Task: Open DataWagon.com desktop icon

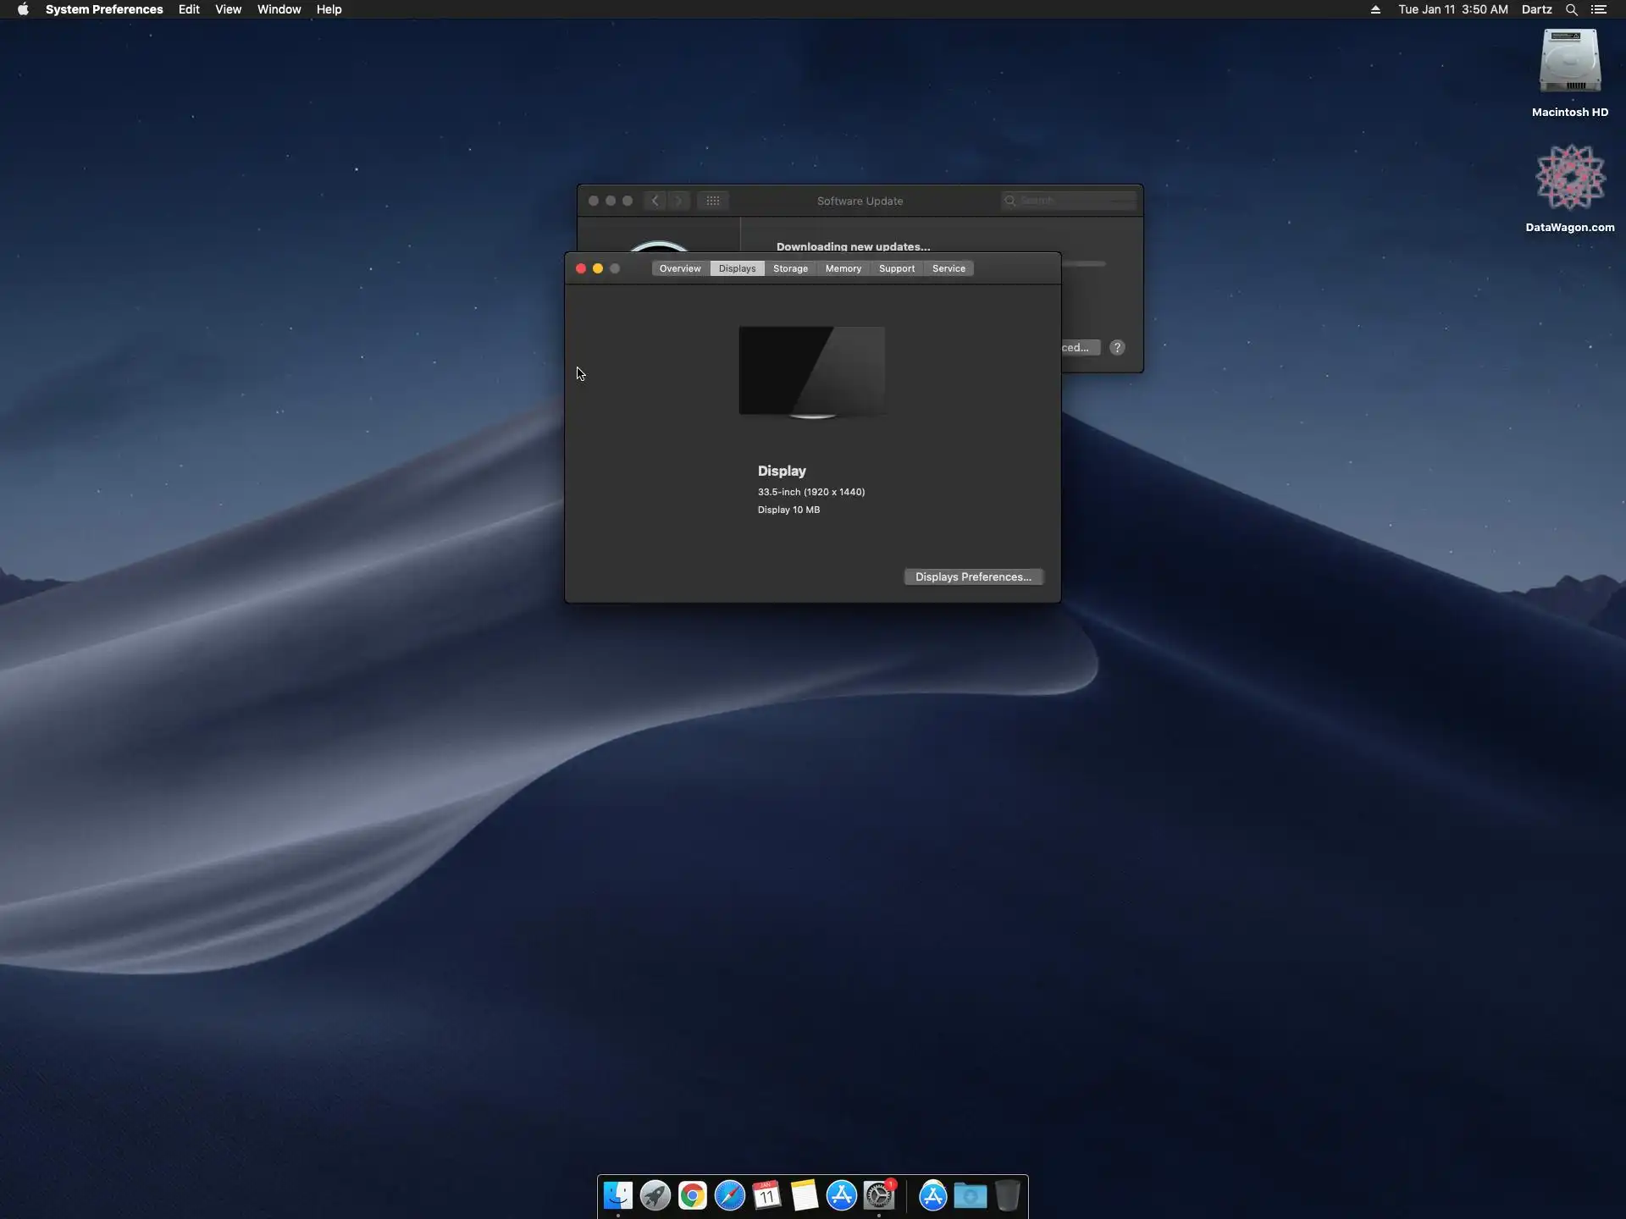Action: tap(1569, 178)
